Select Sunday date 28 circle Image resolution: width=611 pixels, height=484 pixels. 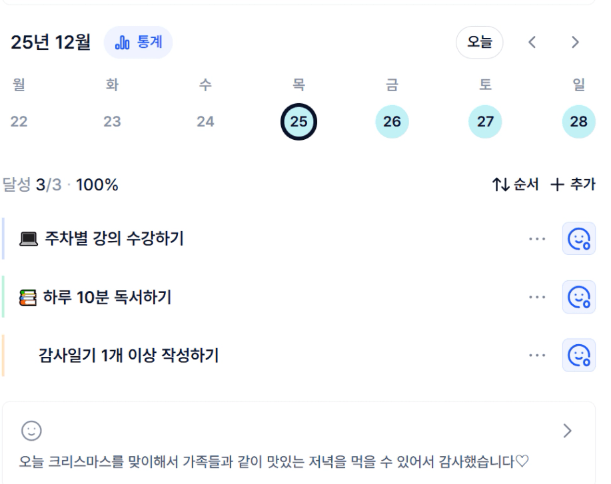coord(578,122)
